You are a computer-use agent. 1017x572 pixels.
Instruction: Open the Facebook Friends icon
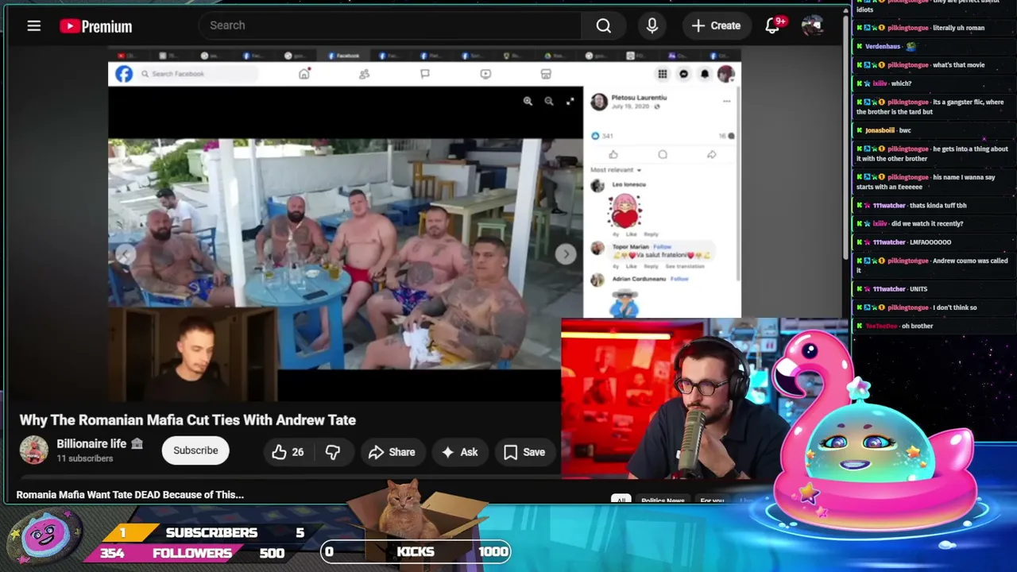point(364,74)
